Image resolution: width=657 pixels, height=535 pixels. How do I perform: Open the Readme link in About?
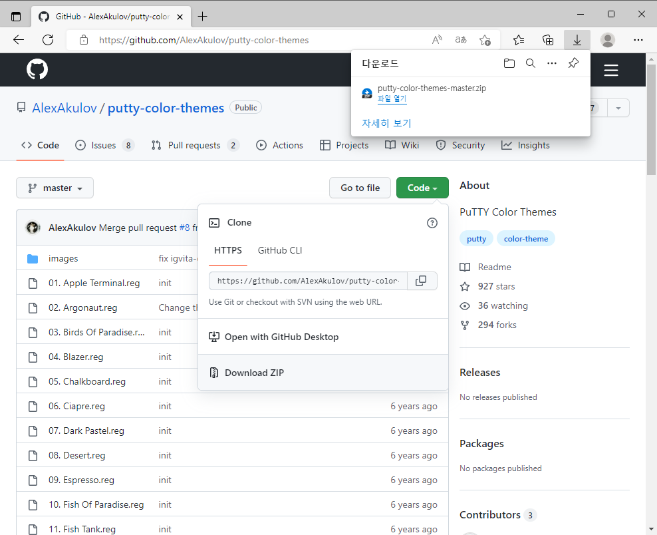[485, 267]
